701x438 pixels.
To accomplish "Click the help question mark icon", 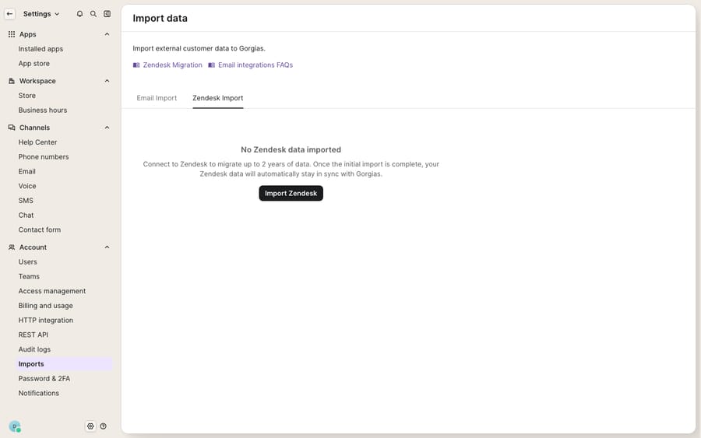I will click(x=104, y=426).
